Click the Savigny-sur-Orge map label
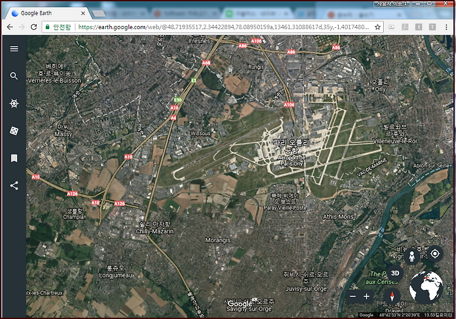Viewport: 456px width, 319px height. [x=249, y=309]
